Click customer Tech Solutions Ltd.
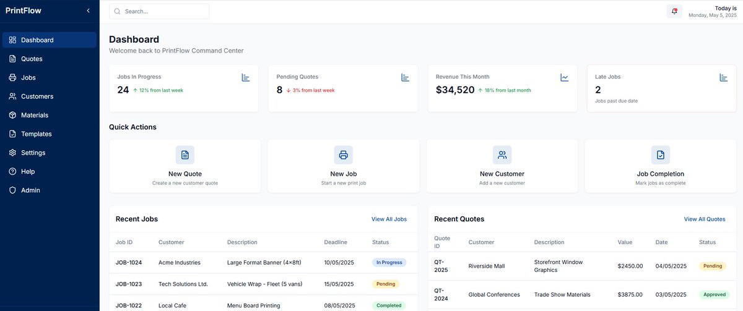This screenshot has width=743, height=311. coord(183,284)
